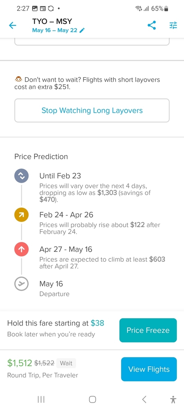This screenshot has width=184, height=410.
Task: Open the filter sliders icon
Action: pos(173,25)
